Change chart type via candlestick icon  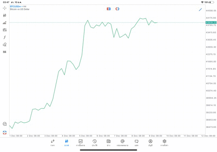[x=5, y=15]
